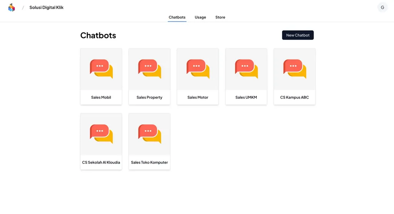Click the Sales Toko Komputer label
The image size is (394, 214).
149,163
